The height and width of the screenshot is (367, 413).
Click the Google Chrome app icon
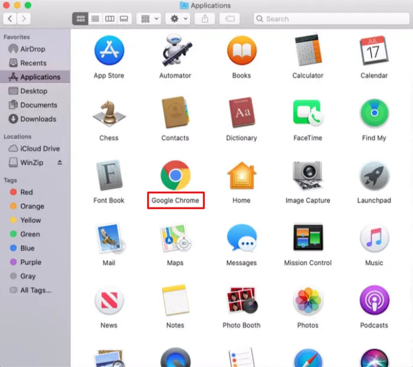[x=176, y=175]
